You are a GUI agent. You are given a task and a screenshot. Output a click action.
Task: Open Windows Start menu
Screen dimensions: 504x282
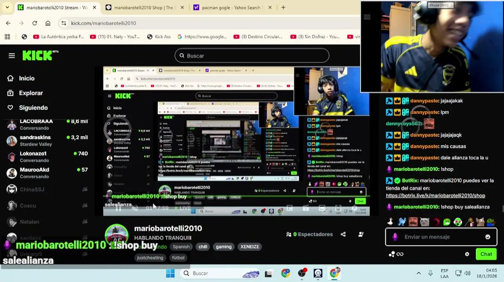(170, 273)
